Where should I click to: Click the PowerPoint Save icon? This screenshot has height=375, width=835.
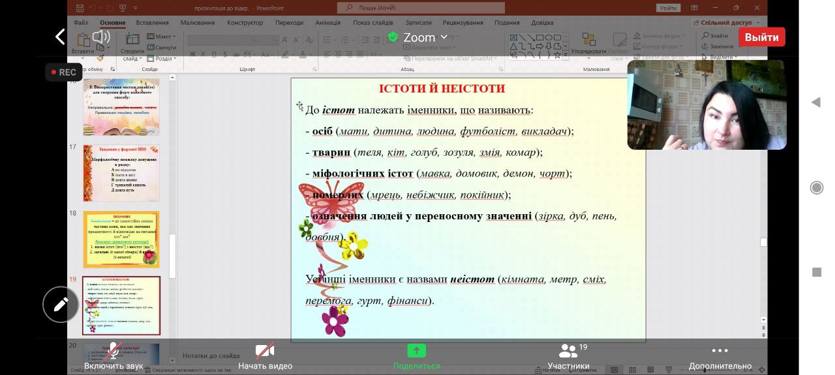point(80,8)
